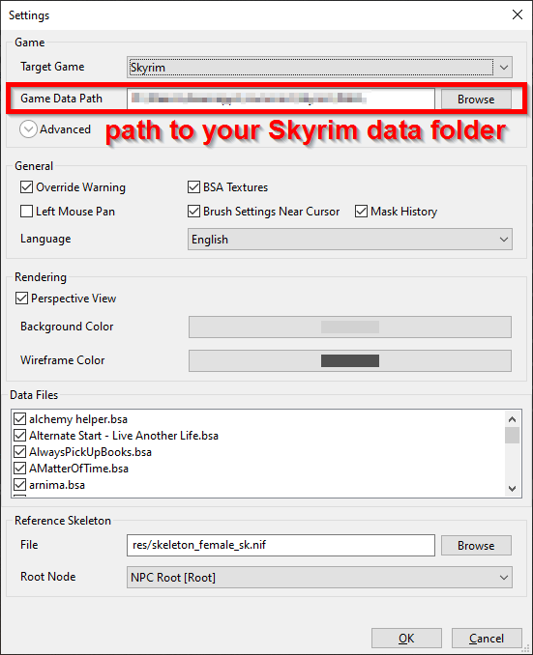The image size is (533, 655).
Task: Toggle Mask History checkbox
Action: [x=361, y=212]
